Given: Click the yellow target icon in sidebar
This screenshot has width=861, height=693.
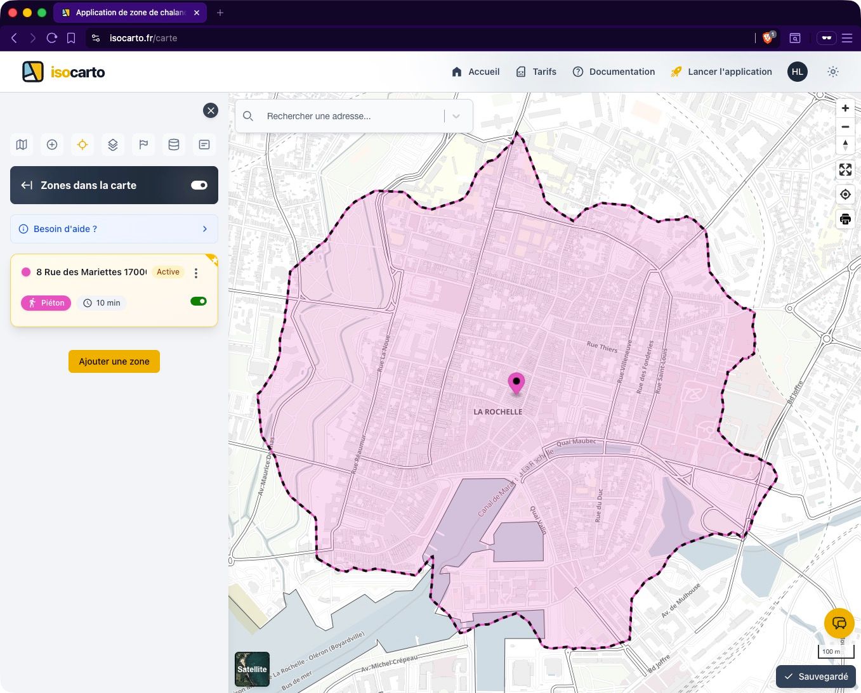Looking at the screenshot, I should [x=82, y=145].
